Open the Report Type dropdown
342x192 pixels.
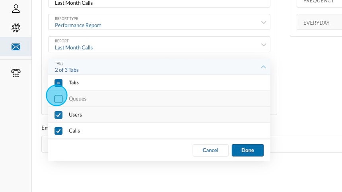[x=159, y=22]
